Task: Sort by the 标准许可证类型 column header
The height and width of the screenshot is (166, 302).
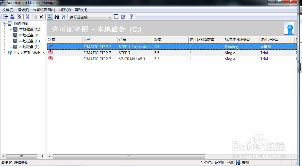Action: (x=242, y=40)
